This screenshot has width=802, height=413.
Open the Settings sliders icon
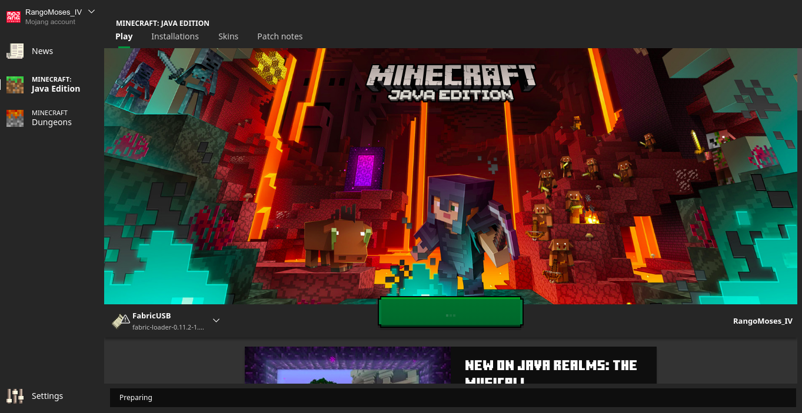15,396
